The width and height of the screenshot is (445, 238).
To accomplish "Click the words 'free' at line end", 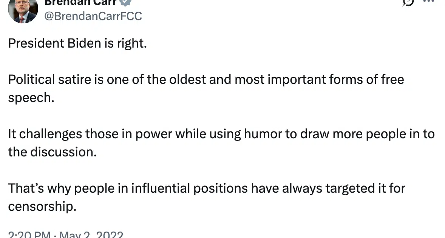I will click(391, 80).
